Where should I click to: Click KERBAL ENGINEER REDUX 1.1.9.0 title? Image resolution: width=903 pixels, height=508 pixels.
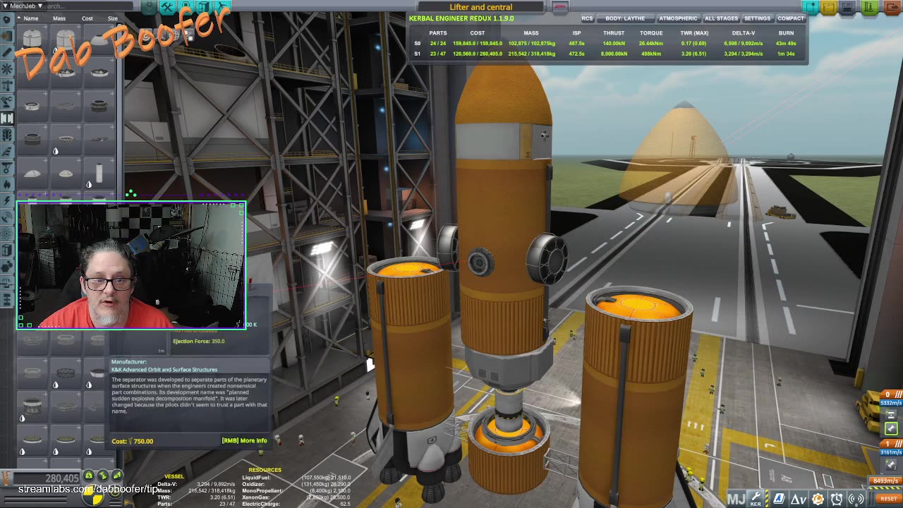click(x=461, y=18)
